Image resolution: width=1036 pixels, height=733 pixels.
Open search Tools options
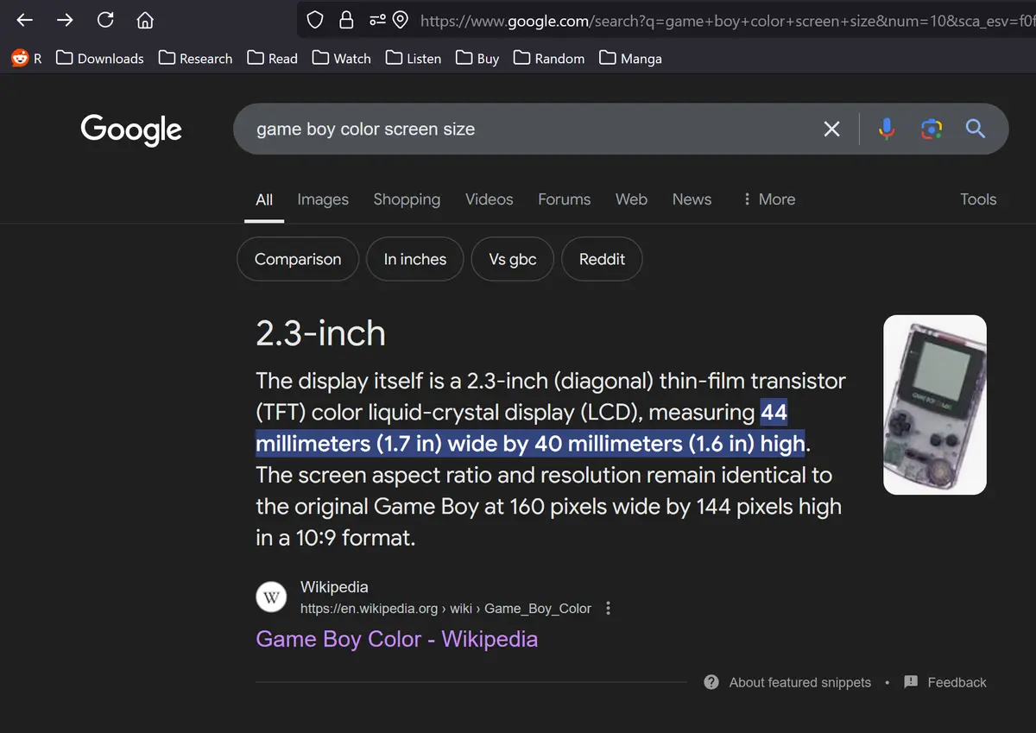coord(978,199)
